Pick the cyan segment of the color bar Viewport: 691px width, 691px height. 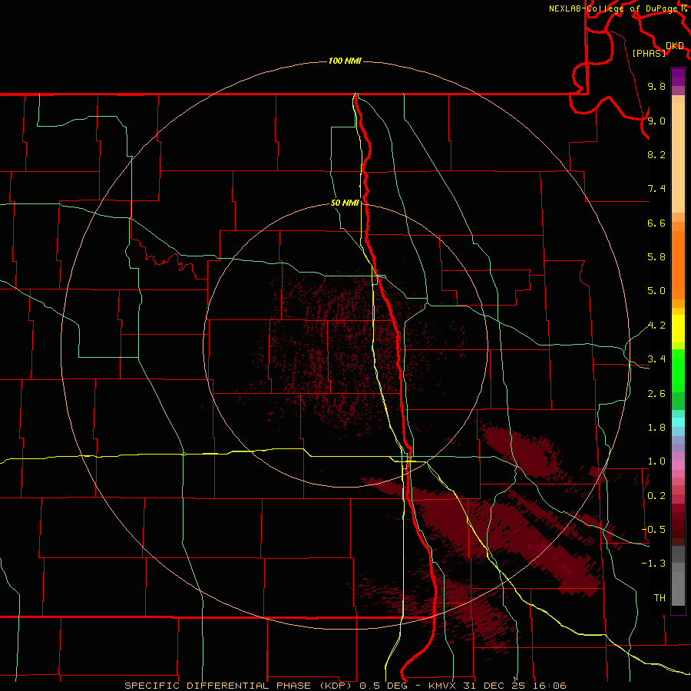(678, 422)
